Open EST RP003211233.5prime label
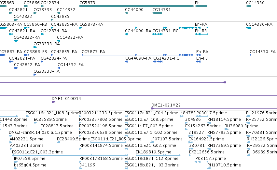Image resolution: width=277 pixels, height=170 pixels. pyautogui.click(x=101, y=113)
